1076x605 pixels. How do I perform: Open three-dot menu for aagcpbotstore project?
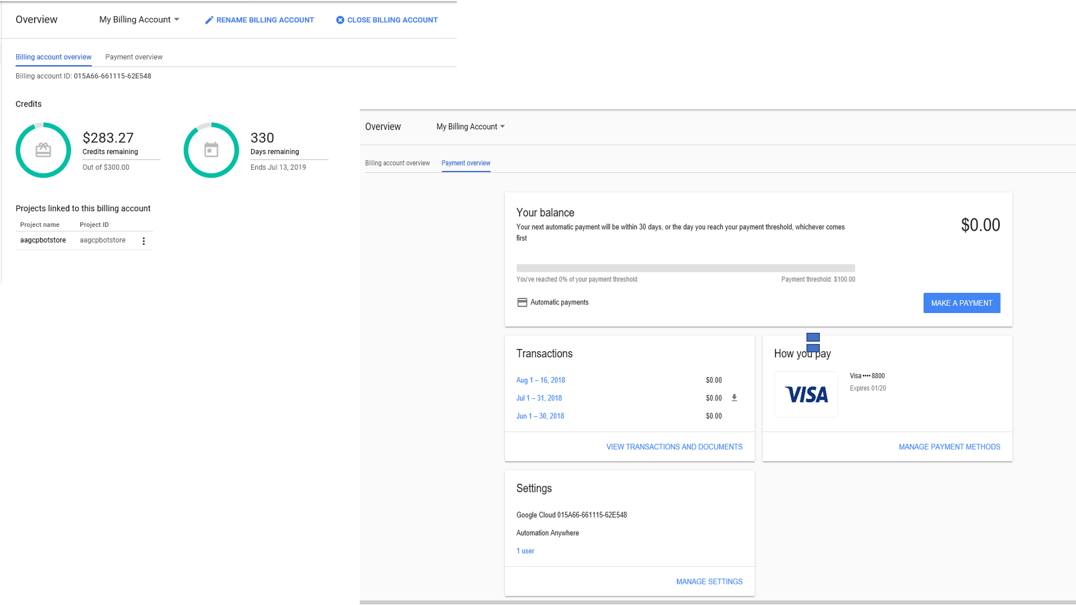tap(143, 241)
